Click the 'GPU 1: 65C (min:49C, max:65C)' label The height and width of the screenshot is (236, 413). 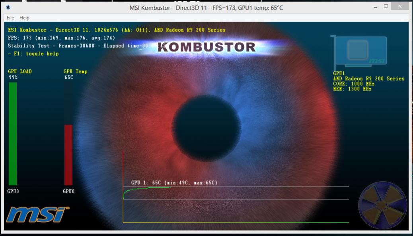(x=174, y=183)
